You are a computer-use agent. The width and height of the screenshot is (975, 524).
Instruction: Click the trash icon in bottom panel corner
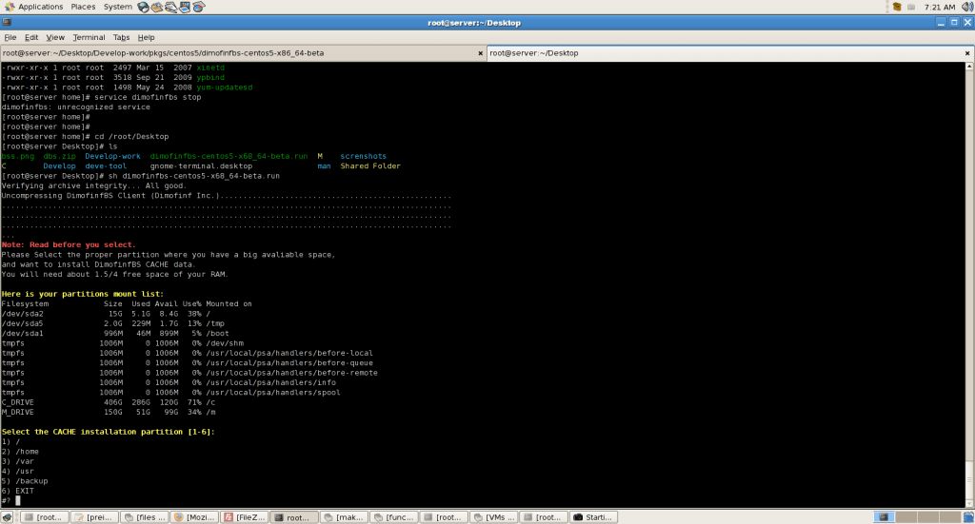968,516
